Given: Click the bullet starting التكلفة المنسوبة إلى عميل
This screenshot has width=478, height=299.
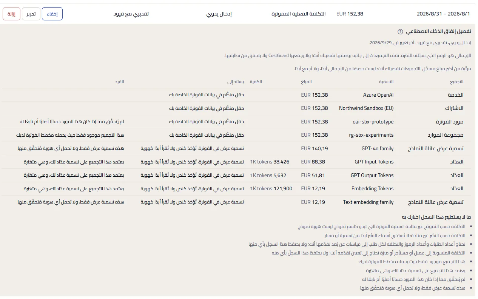Looking at the screenshot, I should coord(369,253).
